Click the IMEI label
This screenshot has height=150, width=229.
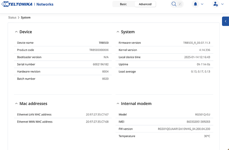point(121,122)
